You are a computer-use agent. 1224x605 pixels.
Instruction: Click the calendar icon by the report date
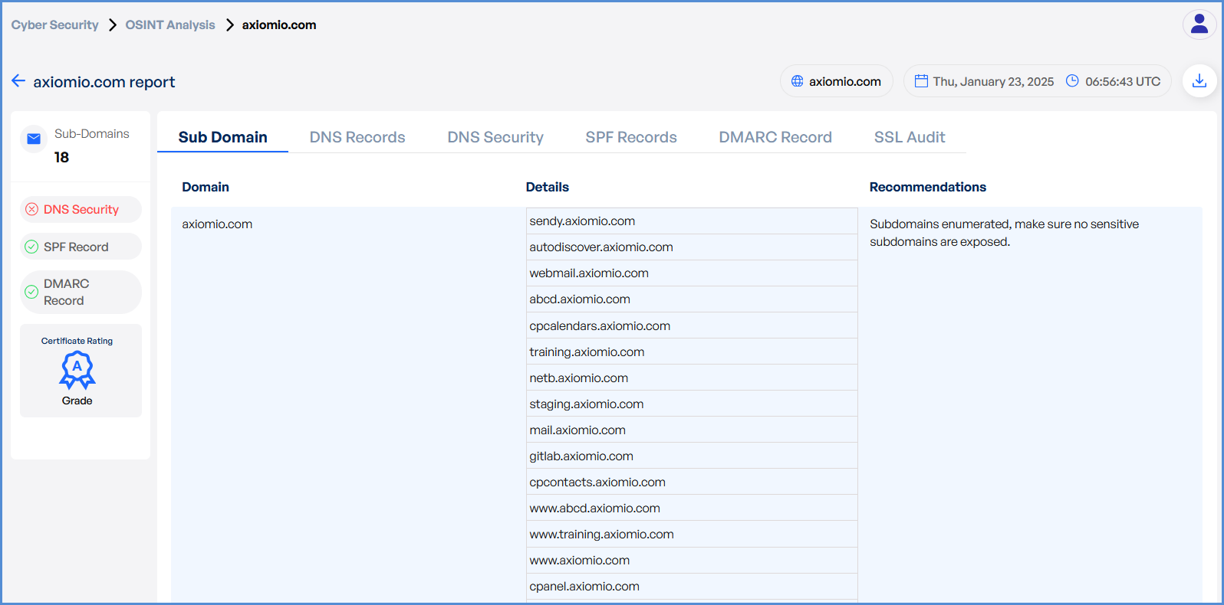pos(921,81)
